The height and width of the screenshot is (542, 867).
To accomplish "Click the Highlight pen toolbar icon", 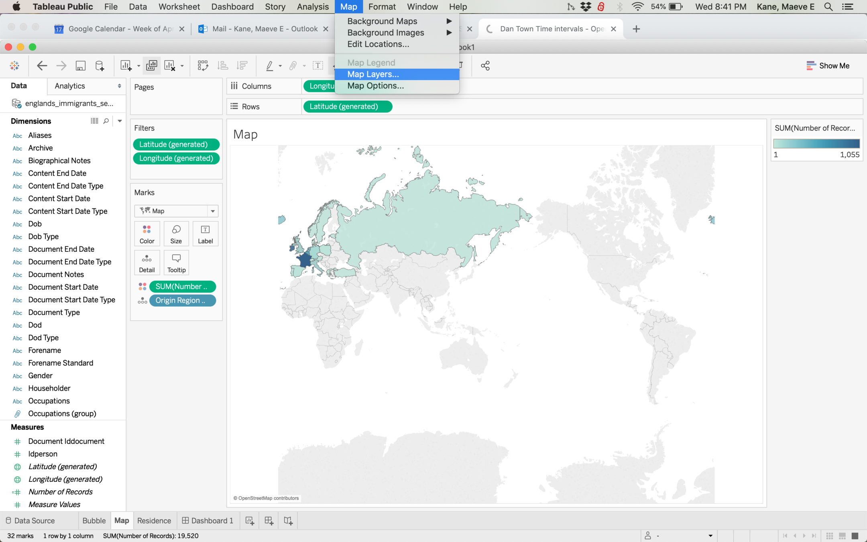I will coord(270,65).
